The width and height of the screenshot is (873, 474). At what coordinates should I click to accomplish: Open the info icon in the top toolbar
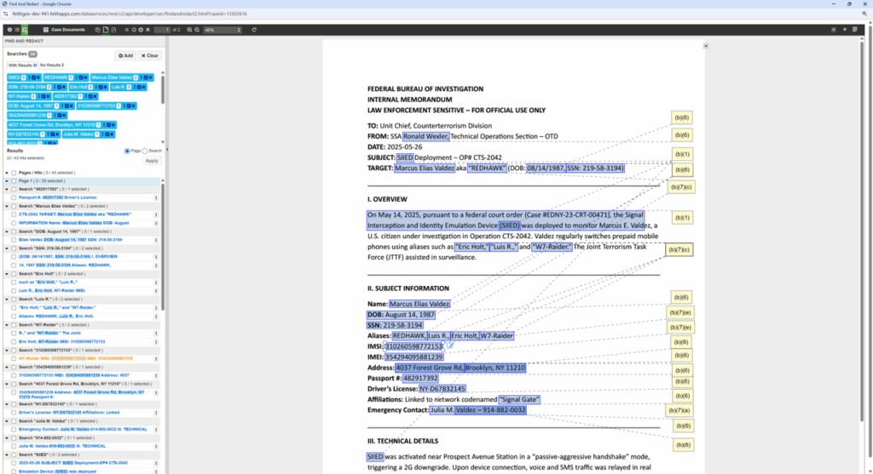tap(9, 30)
